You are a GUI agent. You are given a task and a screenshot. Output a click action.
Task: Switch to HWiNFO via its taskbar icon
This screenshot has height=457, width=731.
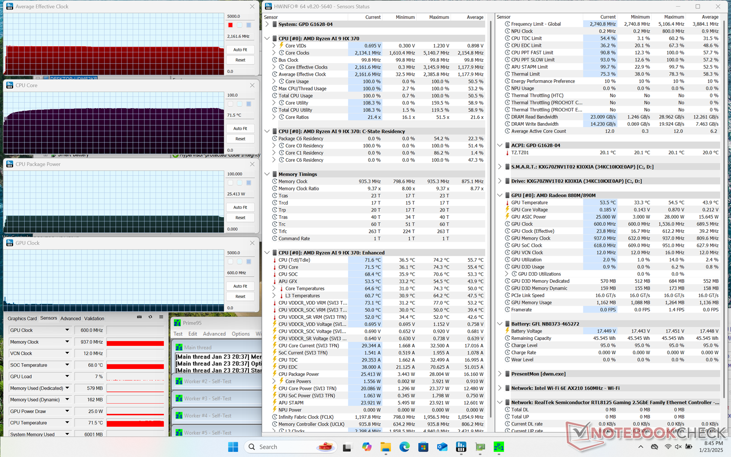pos(461,447)
